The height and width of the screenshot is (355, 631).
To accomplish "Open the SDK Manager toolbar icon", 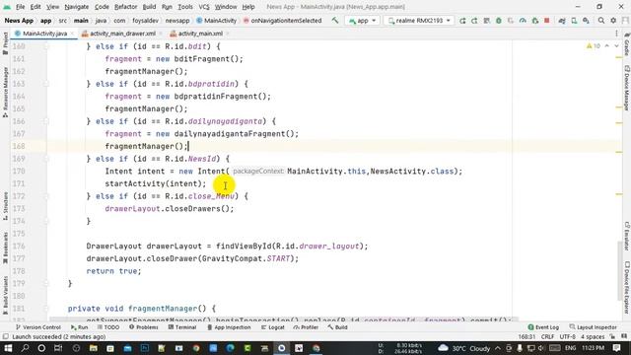I will coord(586,20).
